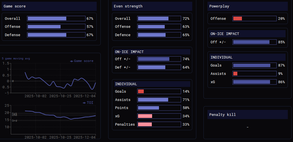Open the Even strength section header

[152, 6]
